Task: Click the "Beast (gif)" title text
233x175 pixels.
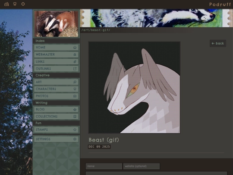Action: tap(104, 140)
